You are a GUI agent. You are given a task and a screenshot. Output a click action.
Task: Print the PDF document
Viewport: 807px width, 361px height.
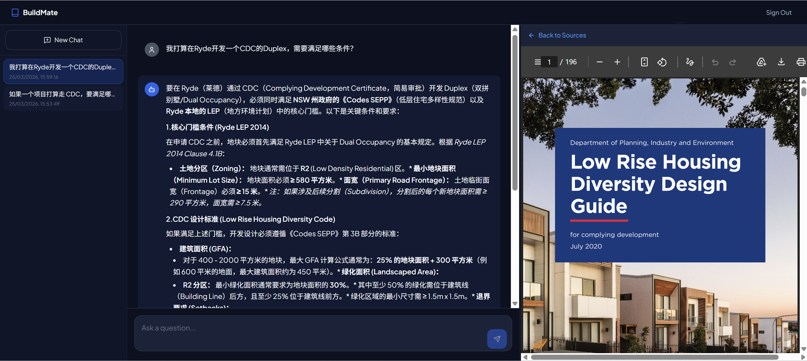point(801,62)
